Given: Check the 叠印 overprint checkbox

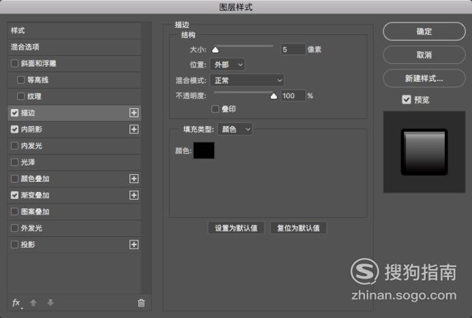Looking at the screenshot, I should tap(216, 109).
